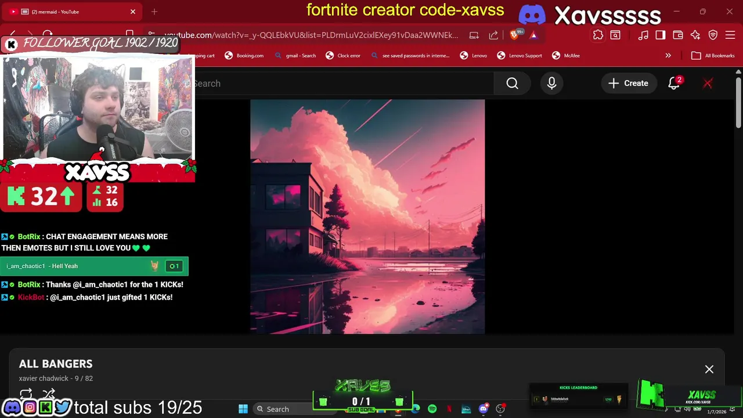Toggle the browser sidebar panel
The height and width of the screenshot is (418, 743).
click(661, 35)
